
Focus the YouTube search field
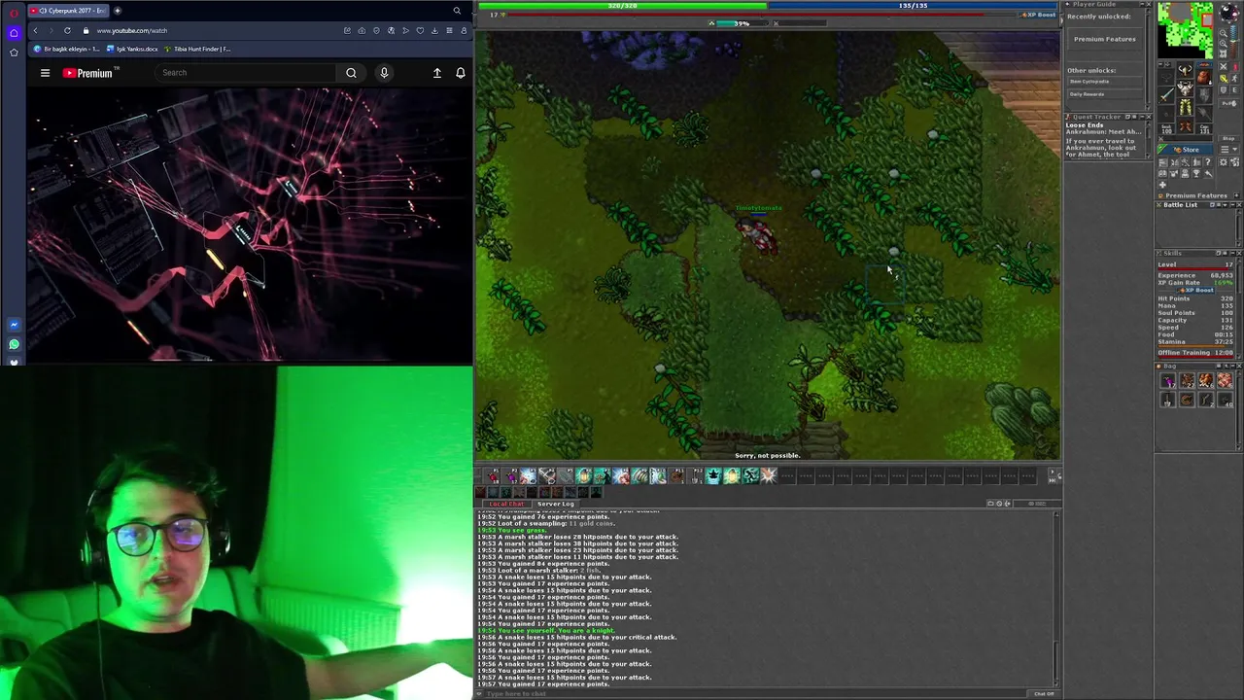pyautogui.click(x=248, y=73)
